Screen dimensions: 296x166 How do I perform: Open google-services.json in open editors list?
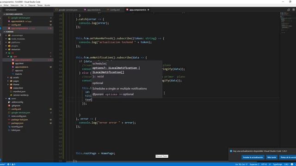(20, 18)
